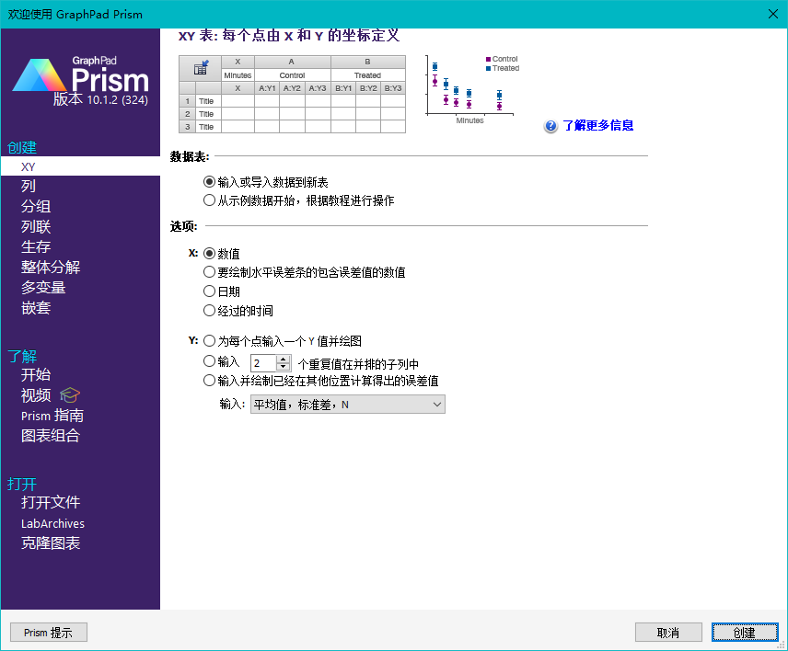Screen dimensions: 788x651
Task: Click the 创建 button
Action: [x=744, y=632]
